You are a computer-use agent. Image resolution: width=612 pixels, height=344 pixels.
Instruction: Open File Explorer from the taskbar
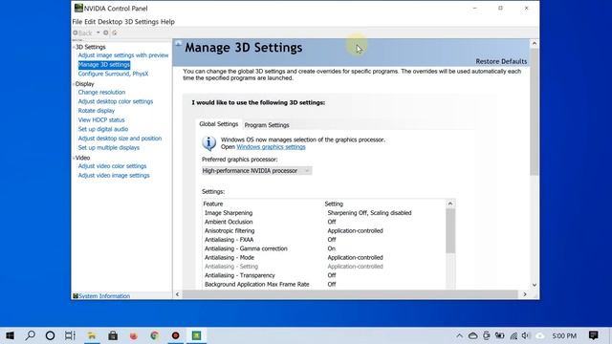pyautogui.click(x=92, y=335)
